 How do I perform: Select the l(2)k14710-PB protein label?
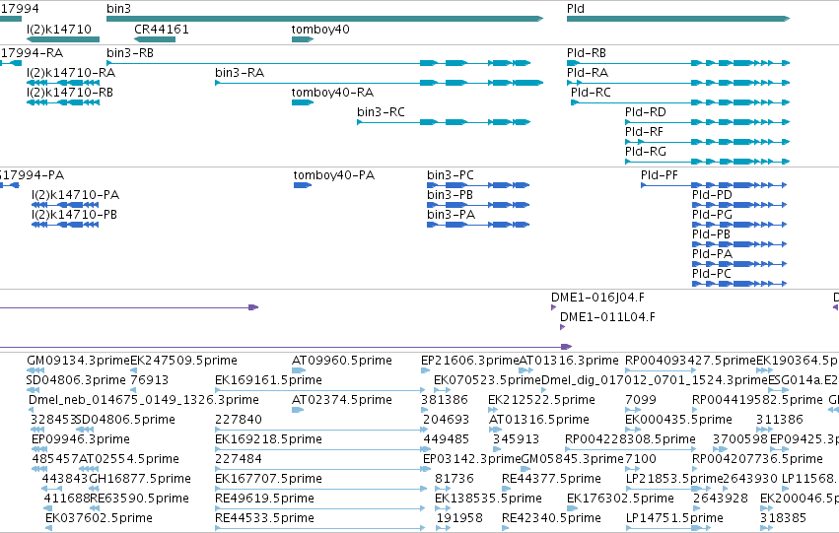point(74,215)
